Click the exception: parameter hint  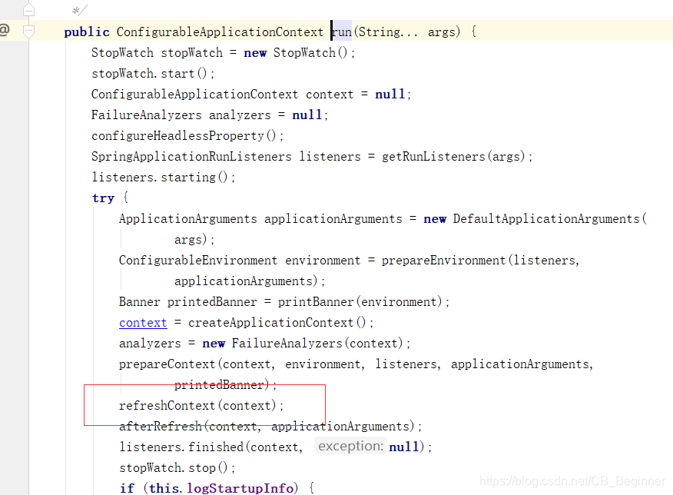pos(350,447)
